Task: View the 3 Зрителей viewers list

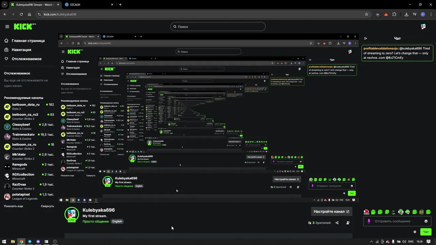Action: point(320,223)
